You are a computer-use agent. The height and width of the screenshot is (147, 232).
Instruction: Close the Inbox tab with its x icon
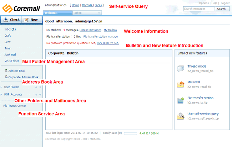tap(99, 13)
